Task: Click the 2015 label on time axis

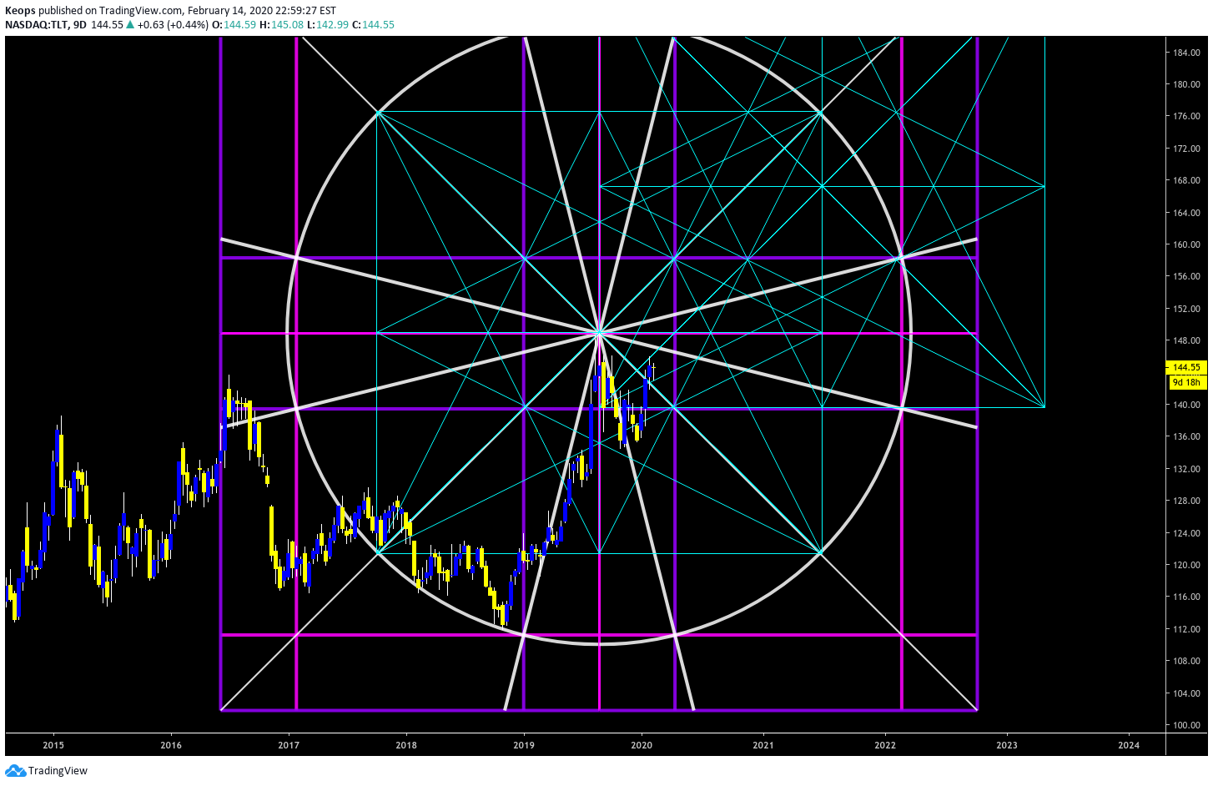Action: click(x=53, y=745)
